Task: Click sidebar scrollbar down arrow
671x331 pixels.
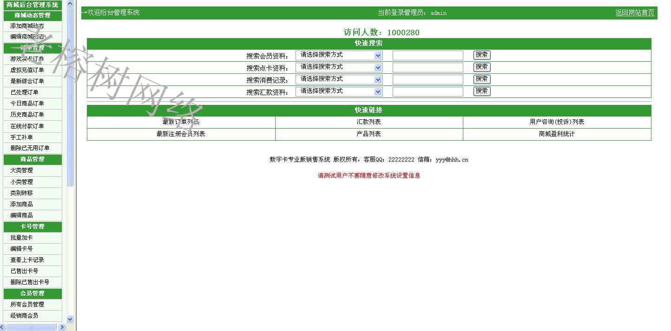Action: click(x=70, y=319)
